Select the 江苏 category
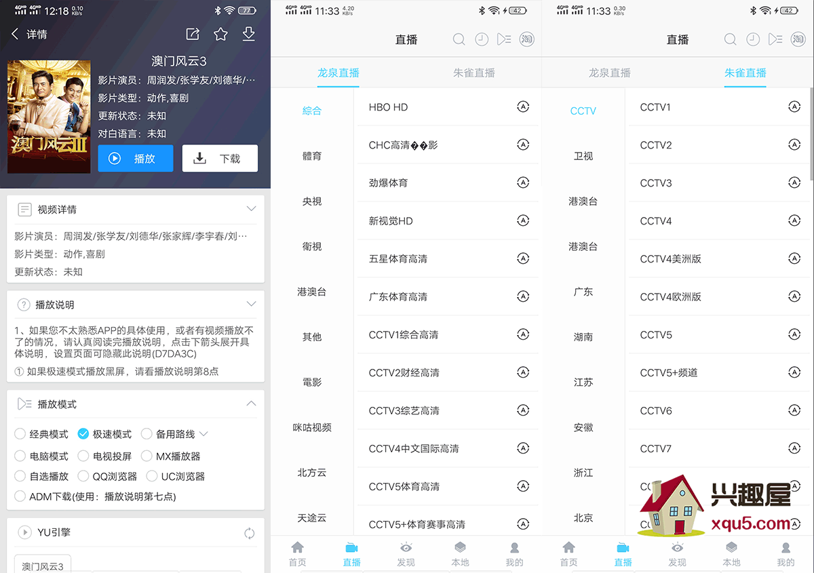This screenshot has height=573, width=814. click(583, 382)
